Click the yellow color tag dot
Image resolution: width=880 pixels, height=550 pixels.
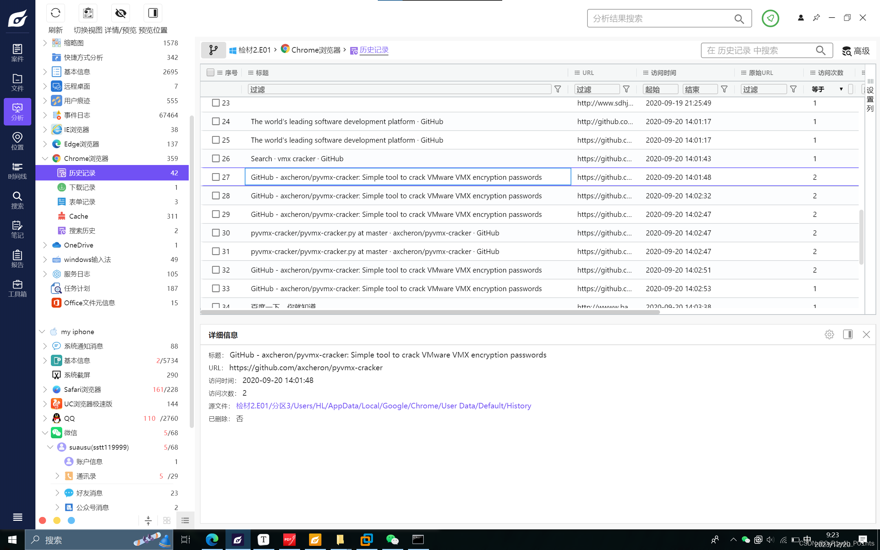[x=57, y=520]
